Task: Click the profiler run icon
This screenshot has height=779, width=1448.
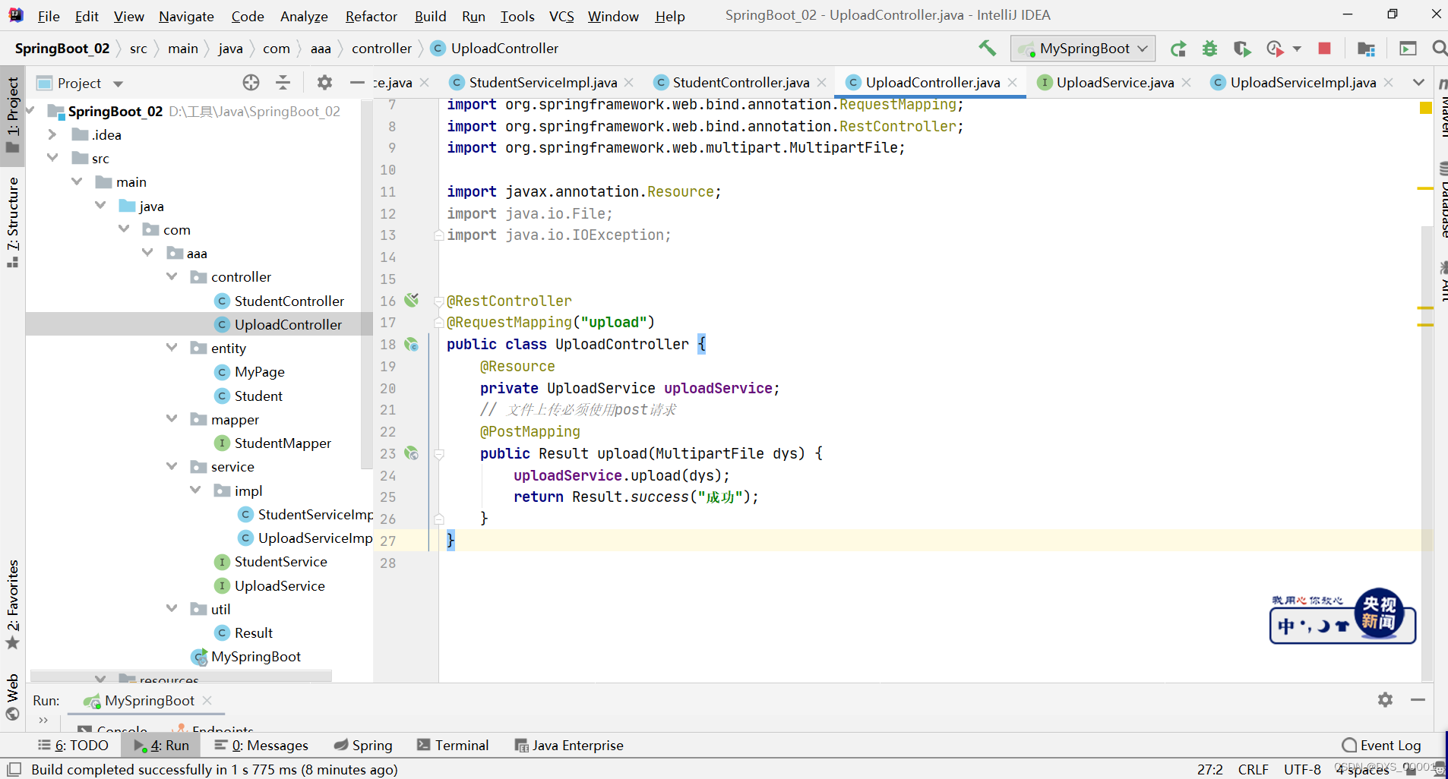Action: coord(1276,49)
